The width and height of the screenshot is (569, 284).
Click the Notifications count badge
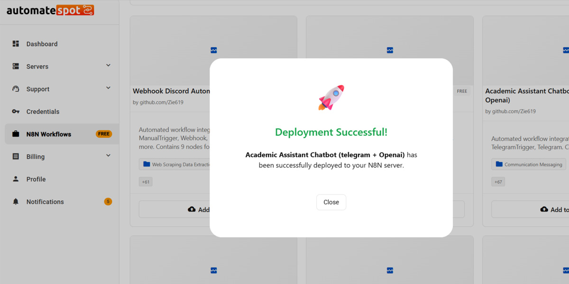coord(108,202)
